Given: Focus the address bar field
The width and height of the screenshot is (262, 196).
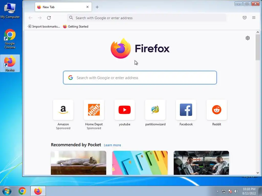Looking at the screenshot, I should click(x=147, y=18).
